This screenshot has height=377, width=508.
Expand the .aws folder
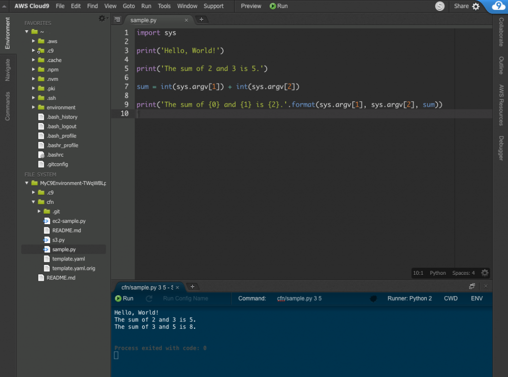click(34, 41)
